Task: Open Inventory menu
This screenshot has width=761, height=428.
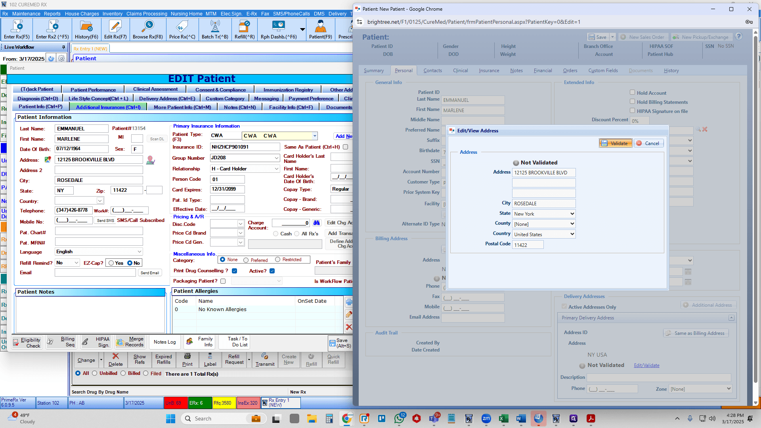Action: coord(113,13)
